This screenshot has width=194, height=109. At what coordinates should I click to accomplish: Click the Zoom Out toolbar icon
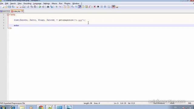click(x=60, y=7)
